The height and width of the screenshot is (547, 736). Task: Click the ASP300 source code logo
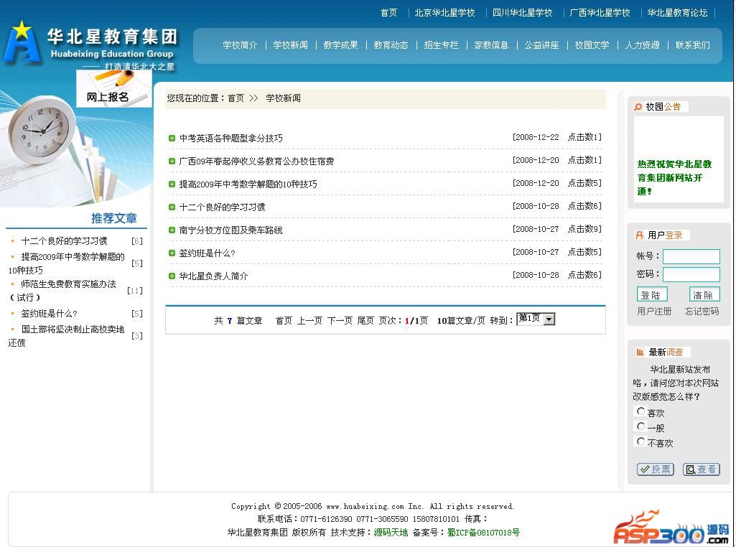coord(670,528)
